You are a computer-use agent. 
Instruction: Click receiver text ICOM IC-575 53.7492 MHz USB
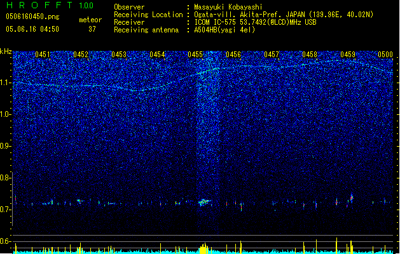coord(256,22)
